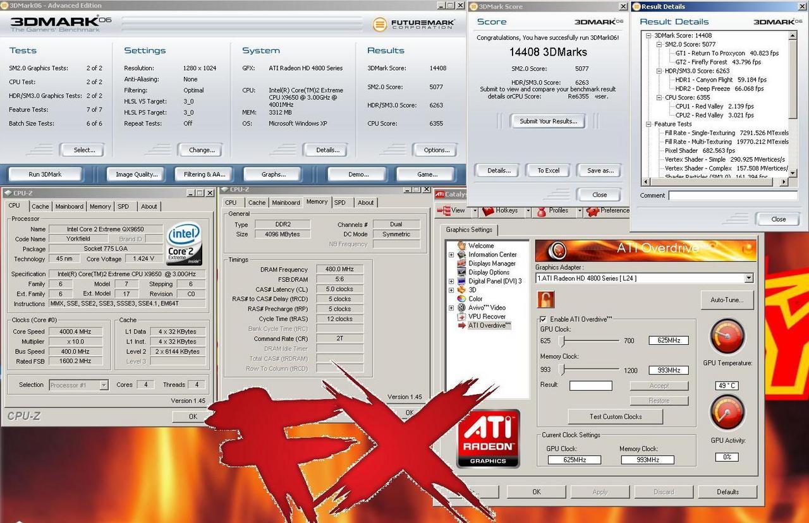This screenshot has width=809, height=523.
Task: Collapse the SM2.0 Score node
Action: click(659, 45)
